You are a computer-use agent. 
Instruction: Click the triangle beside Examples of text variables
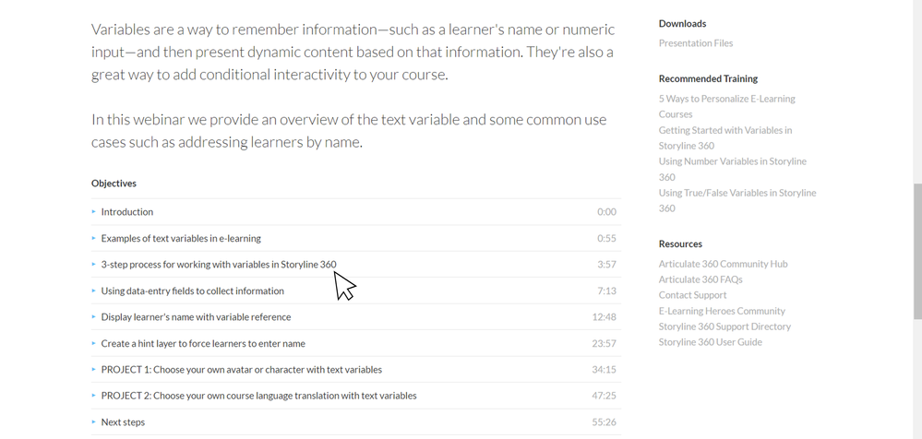point(94,238)
